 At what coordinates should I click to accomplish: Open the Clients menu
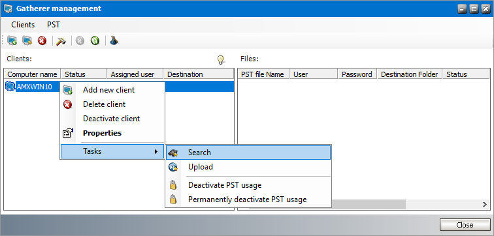tap(23, 25)
